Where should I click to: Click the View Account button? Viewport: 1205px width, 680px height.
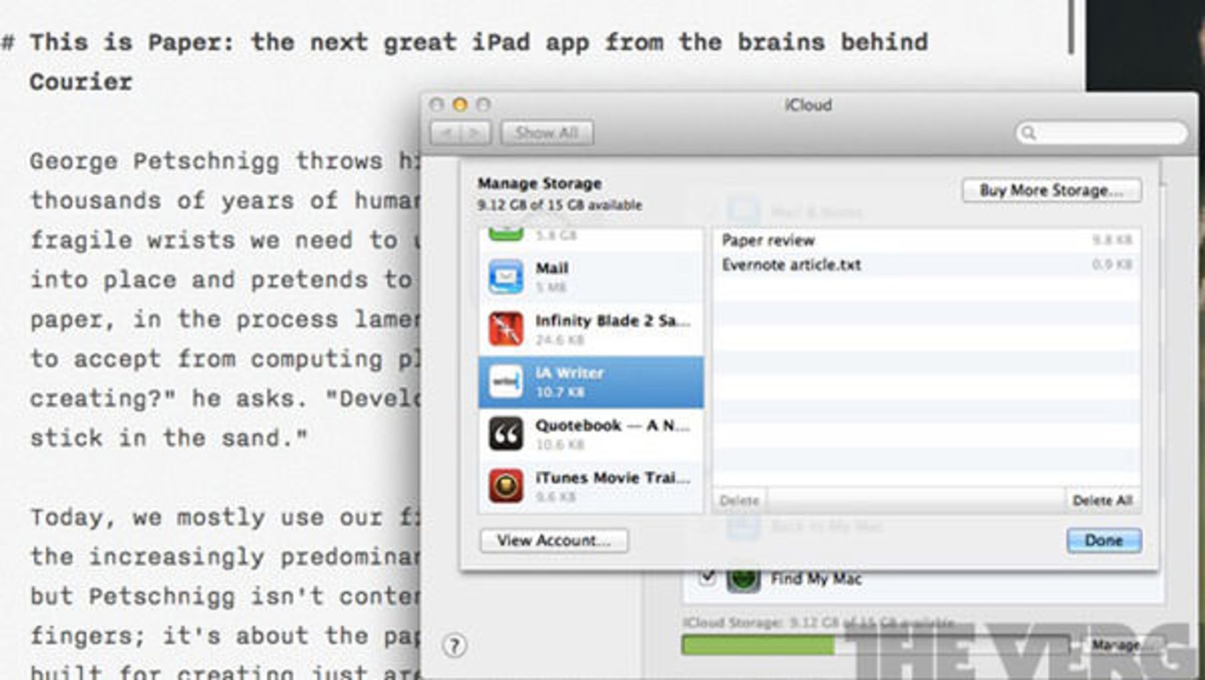554,540
